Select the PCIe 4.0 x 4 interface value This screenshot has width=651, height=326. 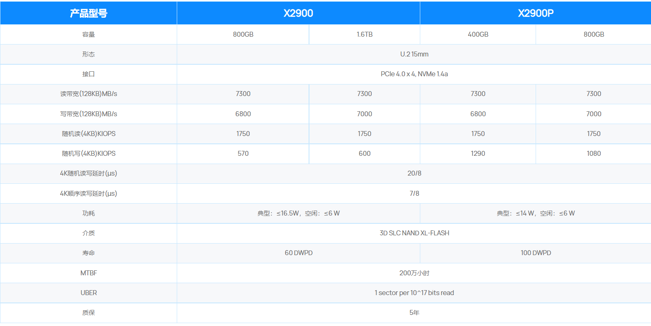pos(414,74)
